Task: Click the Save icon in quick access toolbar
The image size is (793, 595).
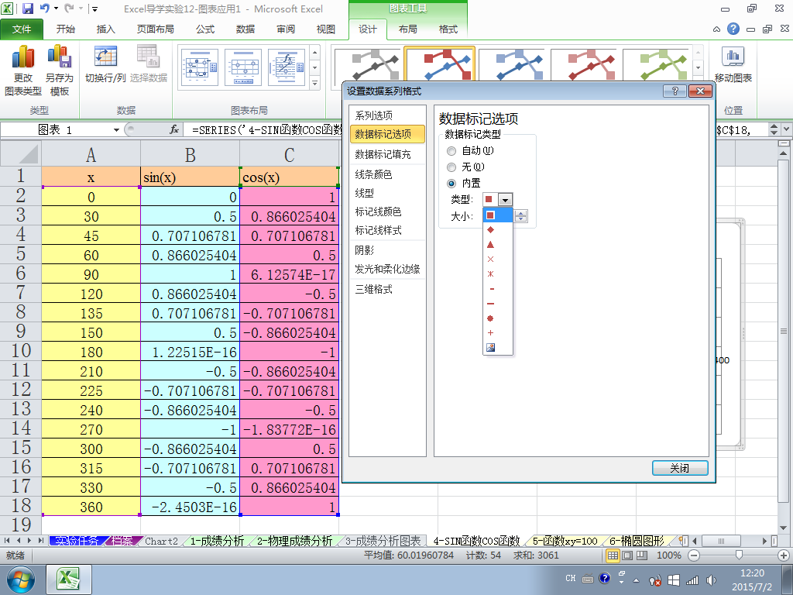Action: pyautogui.click(x=27, y=9)
